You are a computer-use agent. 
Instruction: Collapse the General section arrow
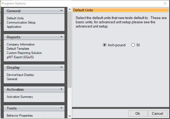point(61,11)
